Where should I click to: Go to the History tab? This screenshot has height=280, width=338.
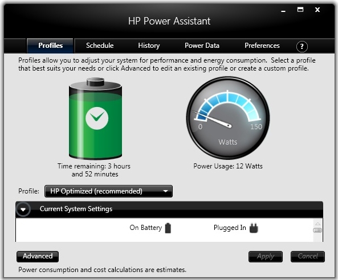149,46
